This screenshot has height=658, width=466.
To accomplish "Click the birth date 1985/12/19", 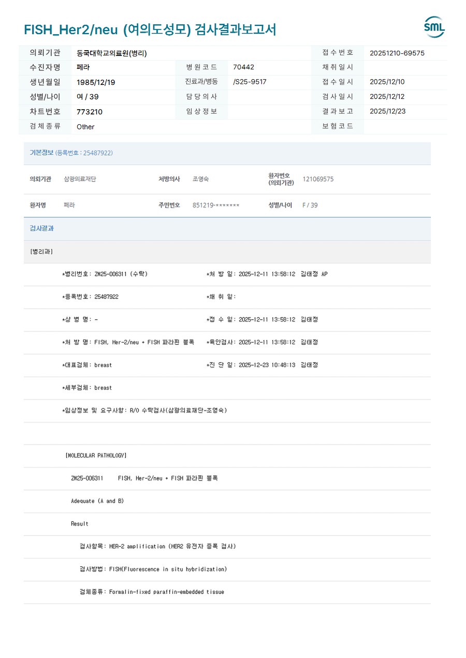I will pos(96,82).
